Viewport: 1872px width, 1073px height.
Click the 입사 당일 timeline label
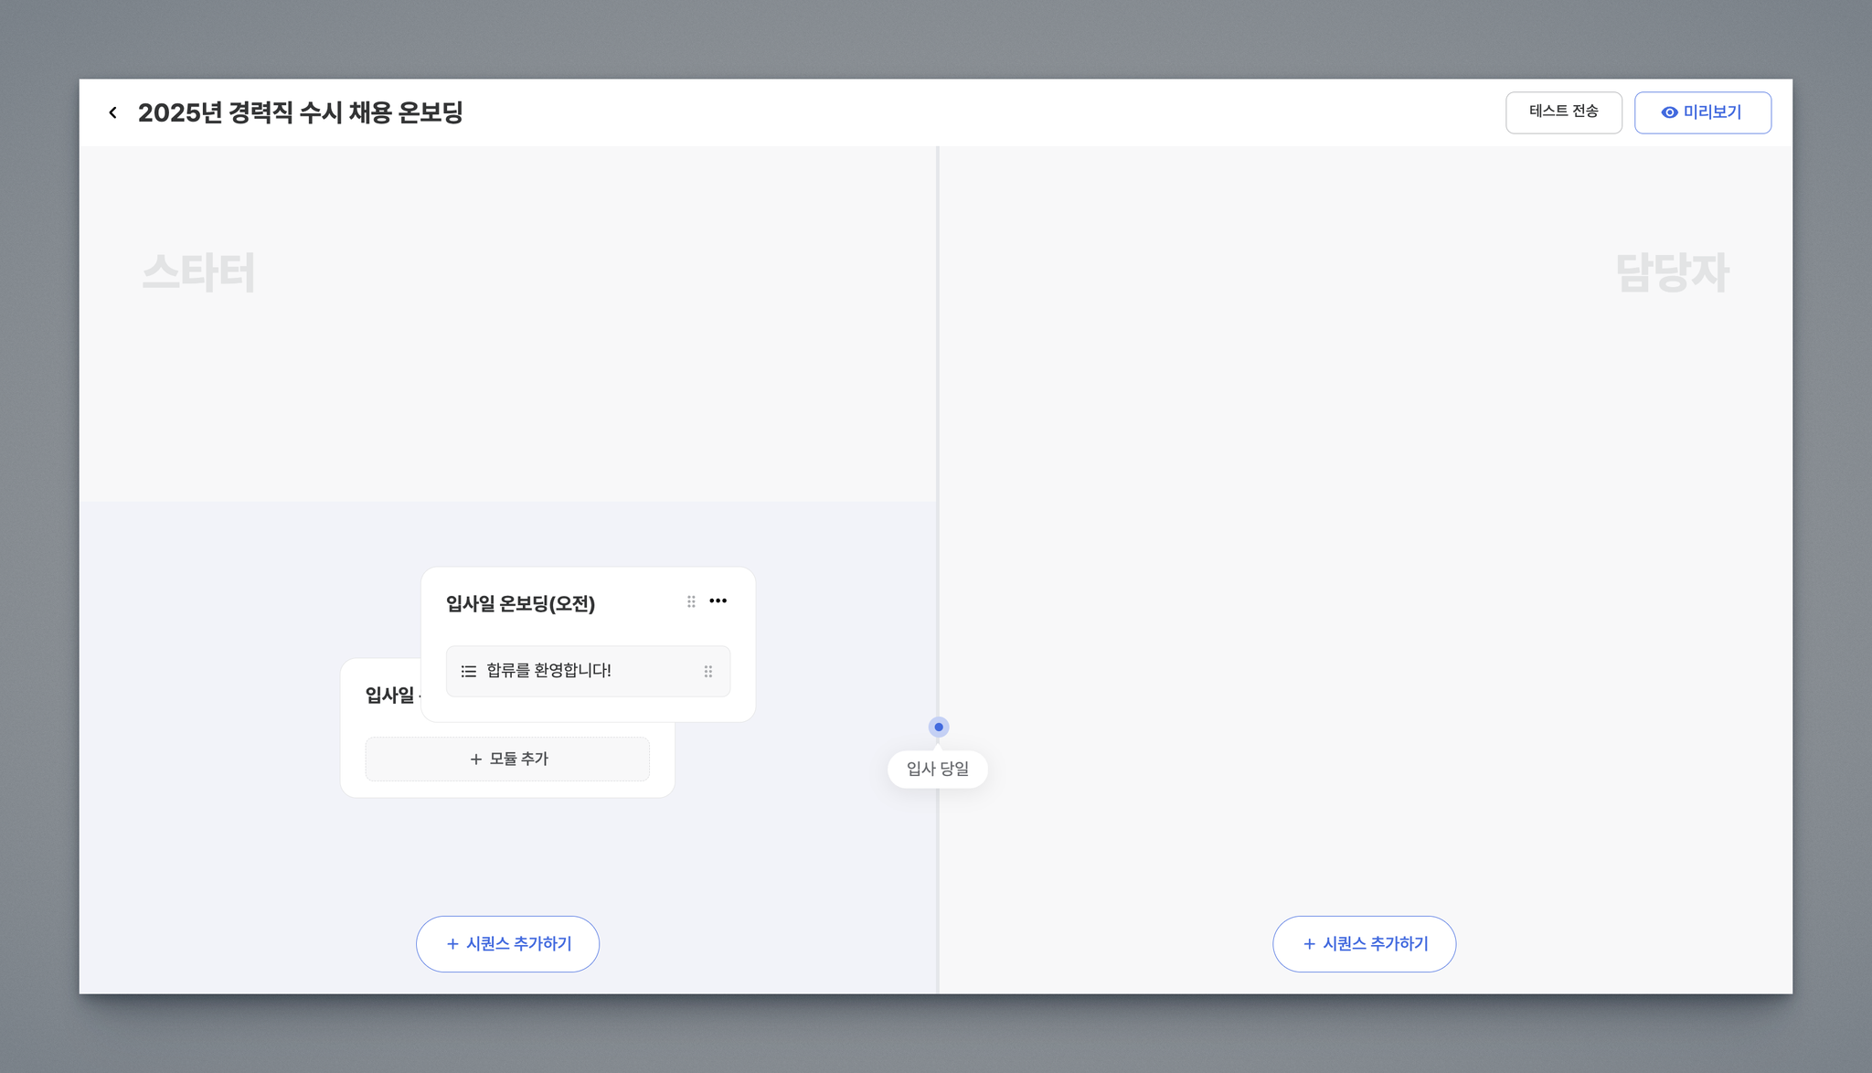(x=938, y=770)
